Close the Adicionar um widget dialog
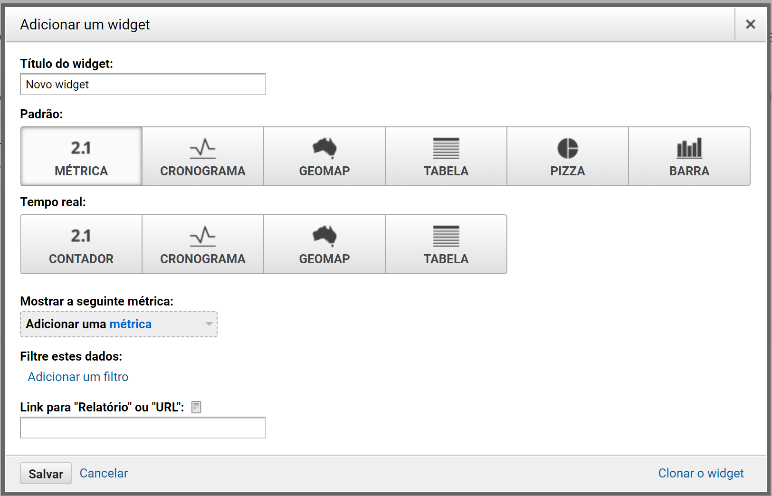The height and width of the screenshot is (496, 772). 751,24
